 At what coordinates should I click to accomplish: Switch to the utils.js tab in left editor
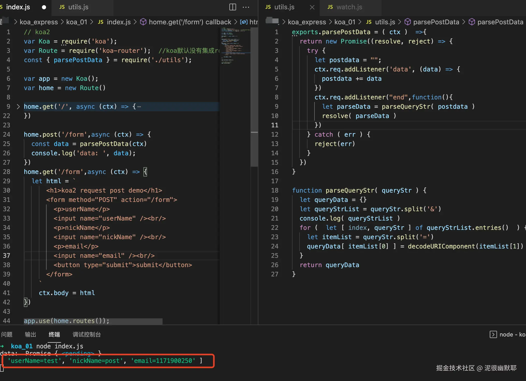tap(78, 7)
